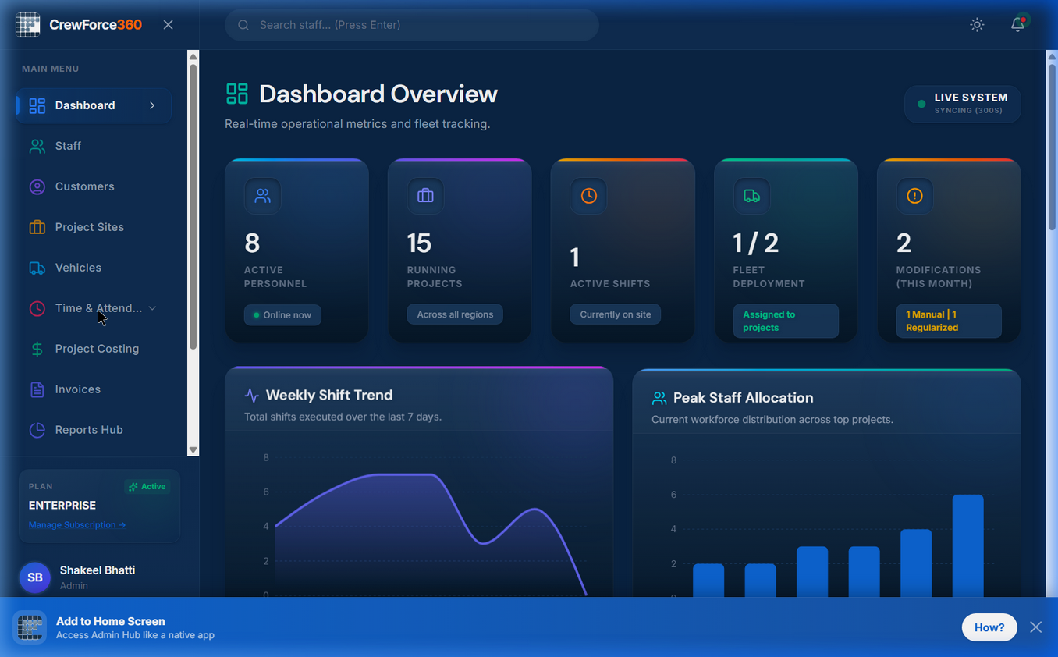This screenshot has width=1058, height=657.
Task: Click the Currently on site badge
Action: (x=616, y=314)
